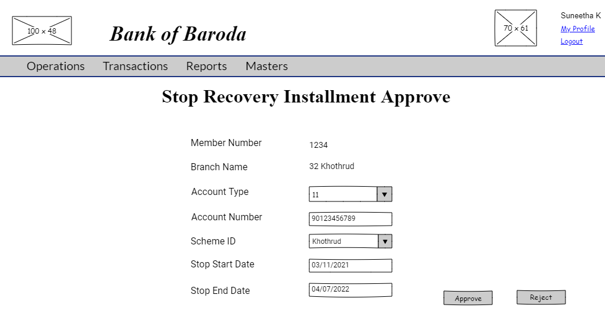The image size is (605, 321).
Task: Go to the Masters menu
Action: coord(267,66)
